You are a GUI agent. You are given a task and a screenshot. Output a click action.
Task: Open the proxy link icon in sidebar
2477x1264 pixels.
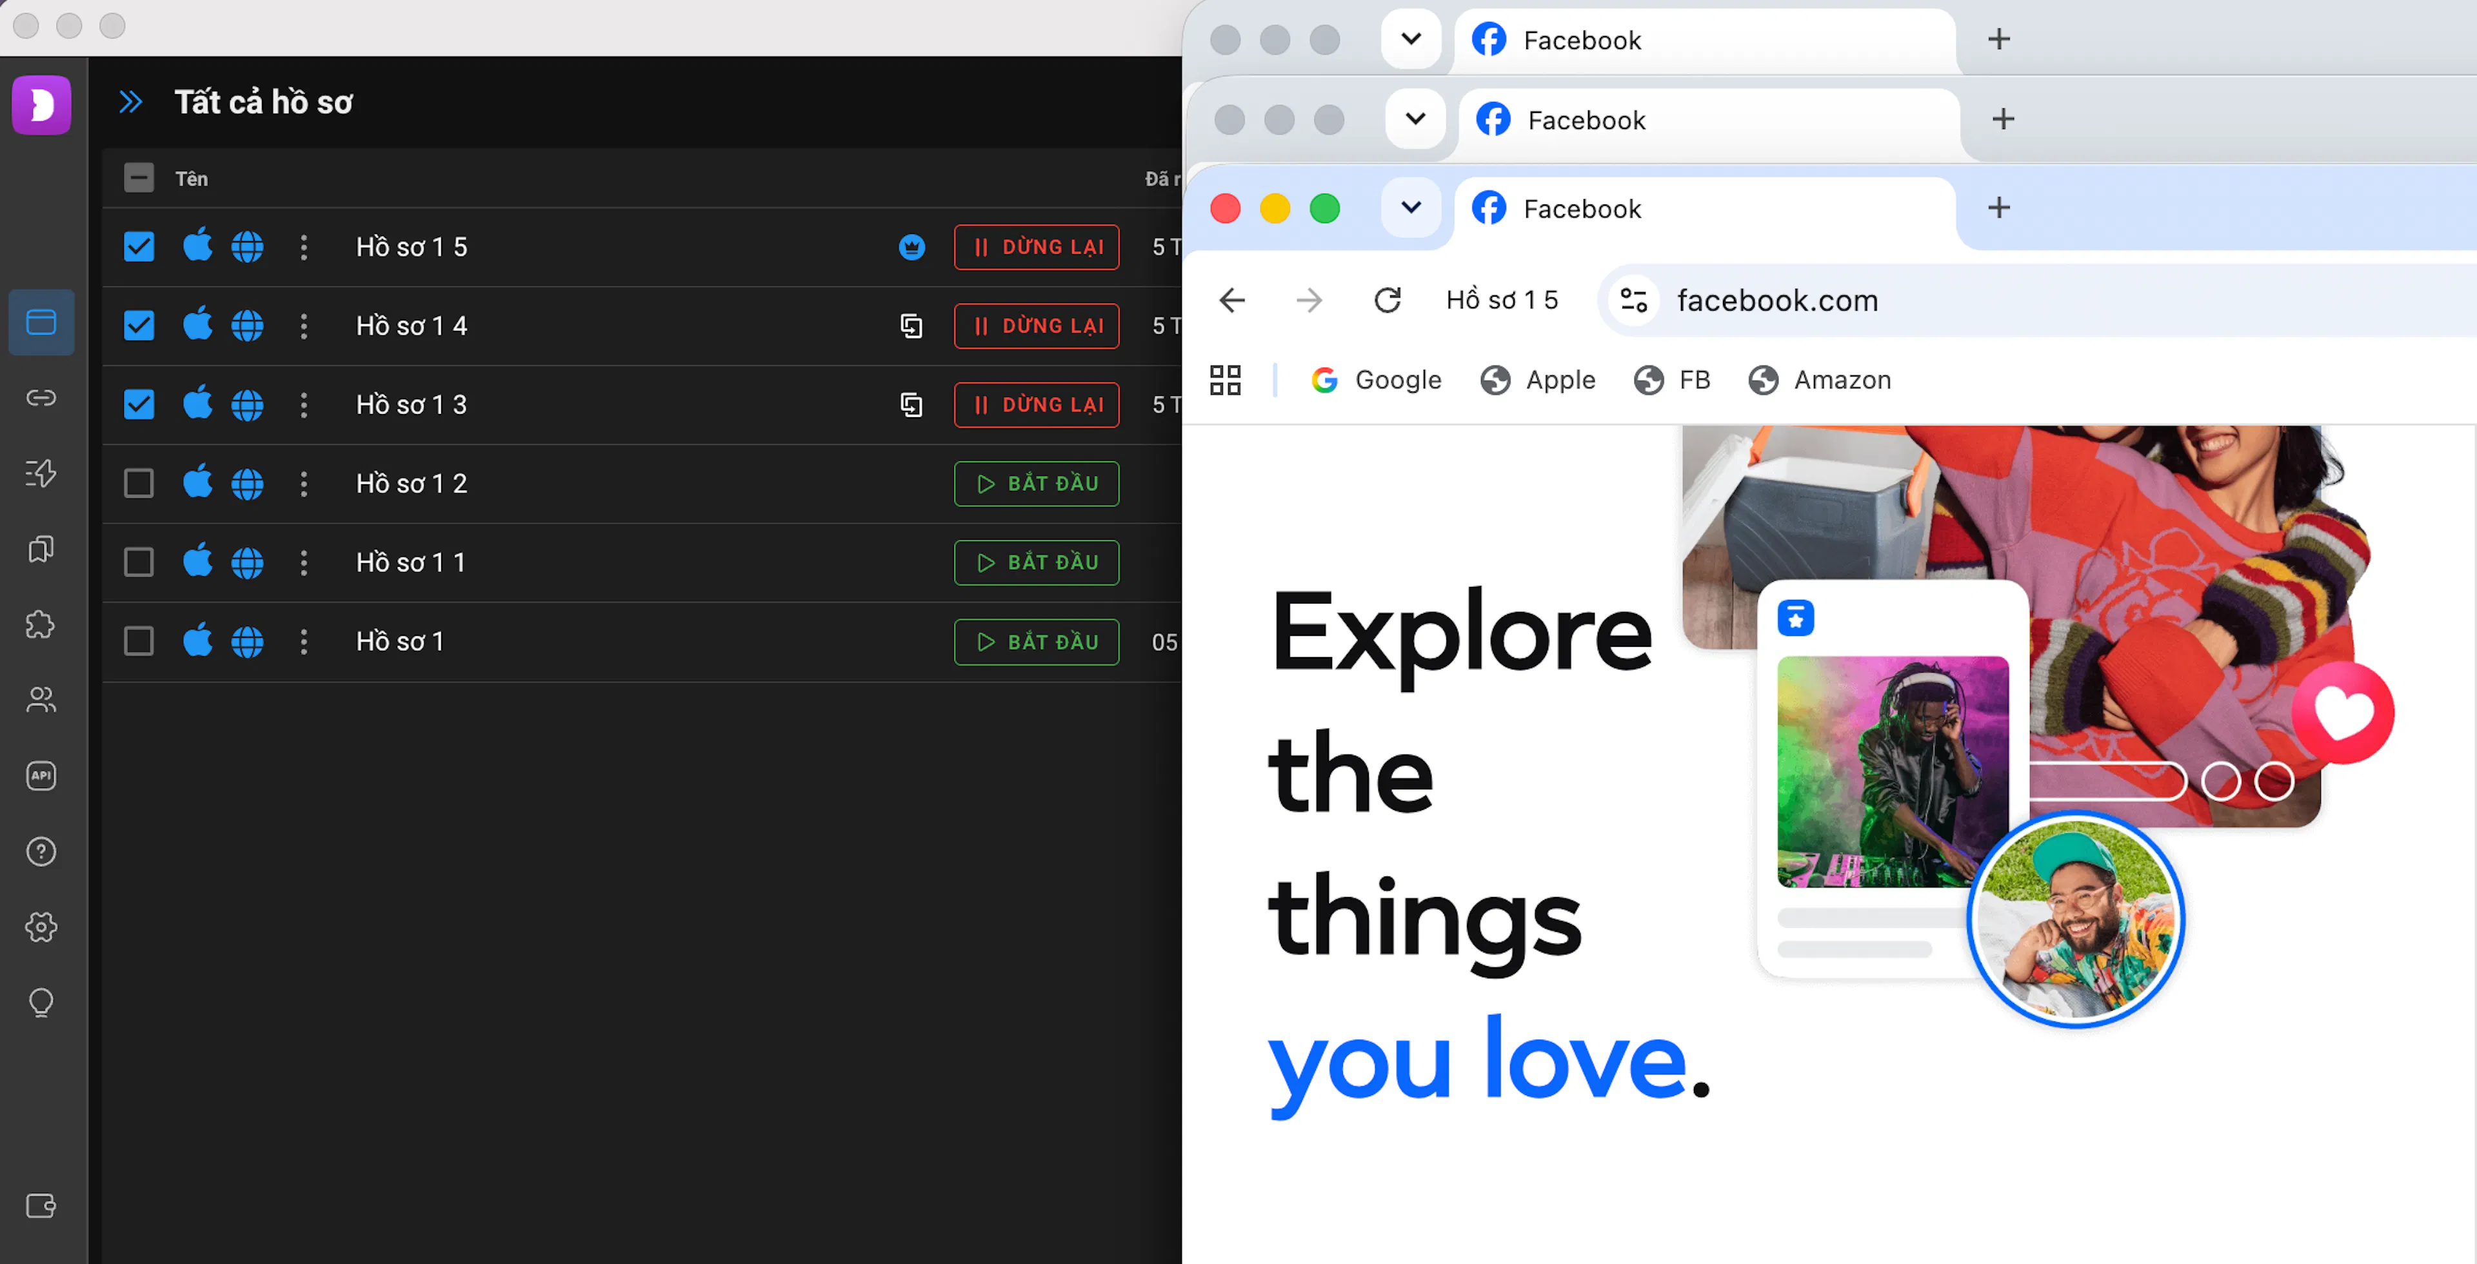point(41,398)
